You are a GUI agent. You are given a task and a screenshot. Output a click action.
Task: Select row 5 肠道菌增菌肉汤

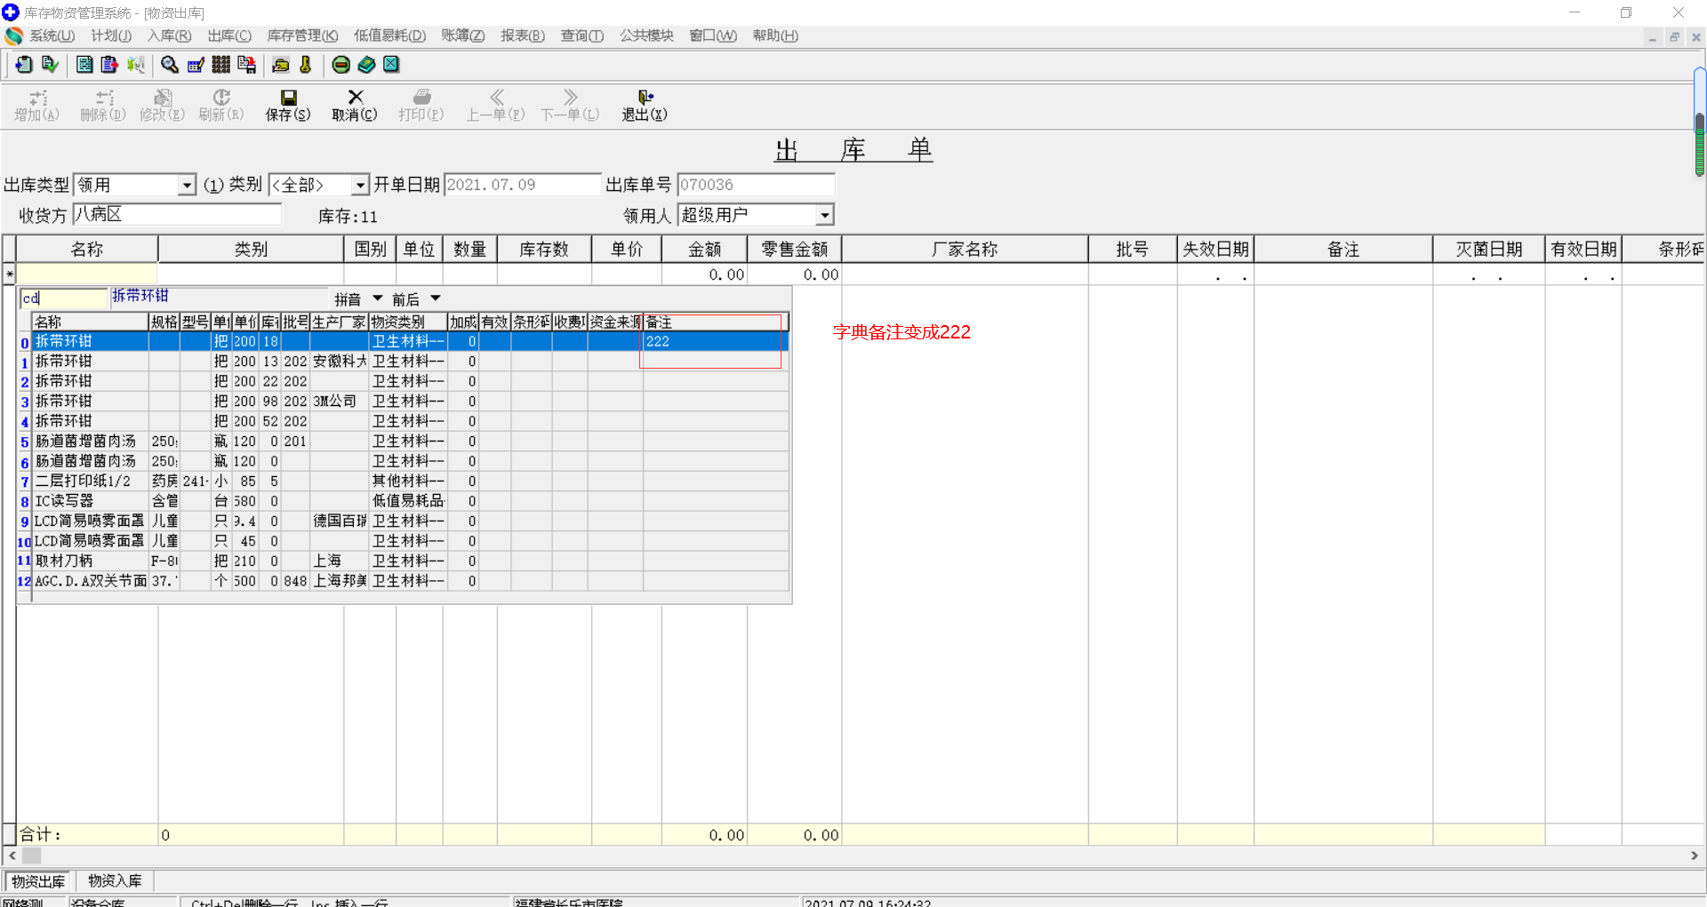[x=411, y=442]
